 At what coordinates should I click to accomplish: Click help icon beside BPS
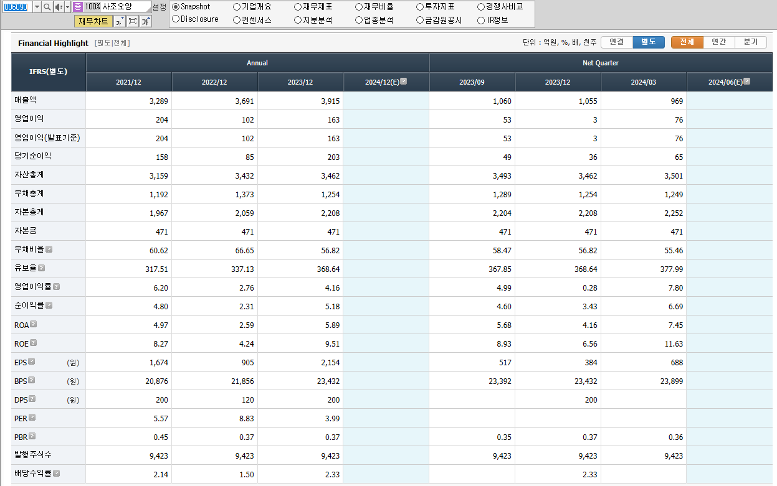click(x=32, y=380)
